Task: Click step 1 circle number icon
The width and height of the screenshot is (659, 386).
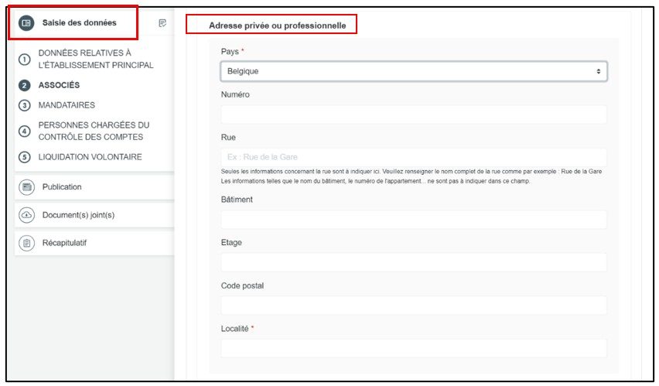Action: pos(24,60)
